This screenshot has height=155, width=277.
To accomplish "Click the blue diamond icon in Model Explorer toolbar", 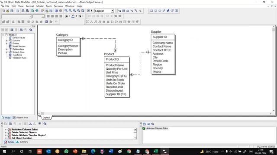I will coord(31,30).
